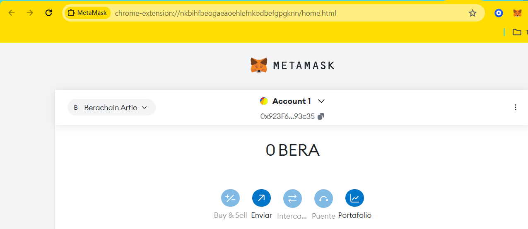Click the MetaMask site chip in address bar

click(87, 13)
